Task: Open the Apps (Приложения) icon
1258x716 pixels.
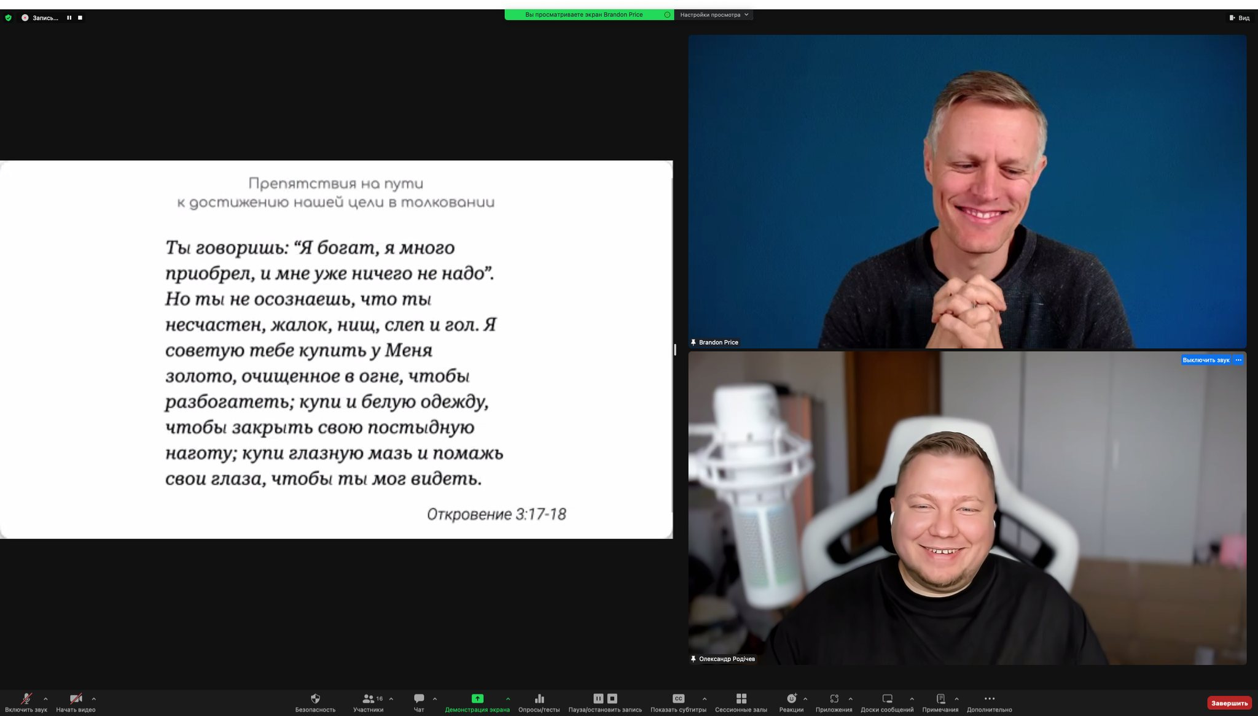Action: [x=834, y=699]
